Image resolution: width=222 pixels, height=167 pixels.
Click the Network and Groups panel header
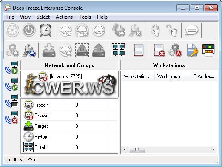(x=69, y=65)
